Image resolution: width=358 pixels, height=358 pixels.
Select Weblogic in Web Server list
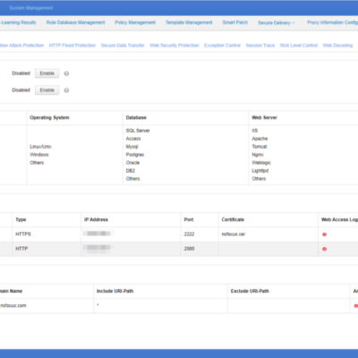click(x=261, y=163)
